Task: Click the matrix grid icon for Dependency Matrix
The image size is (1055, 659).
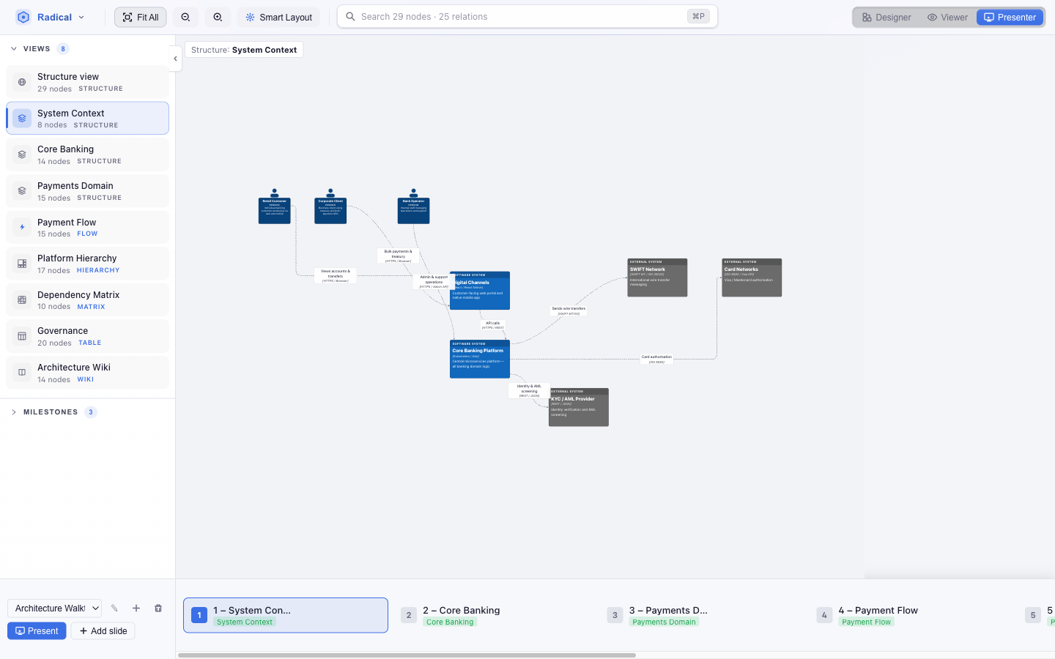Action: 22,299
